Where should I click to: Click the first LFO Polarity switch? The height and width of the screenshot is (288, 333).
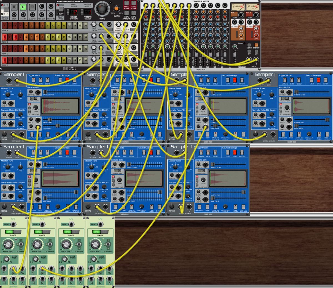pos(21,245)
